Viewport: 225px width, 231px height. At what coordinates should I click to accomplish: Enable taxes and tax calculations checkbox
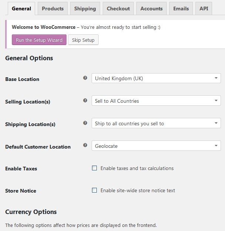(x=95, y=168)
